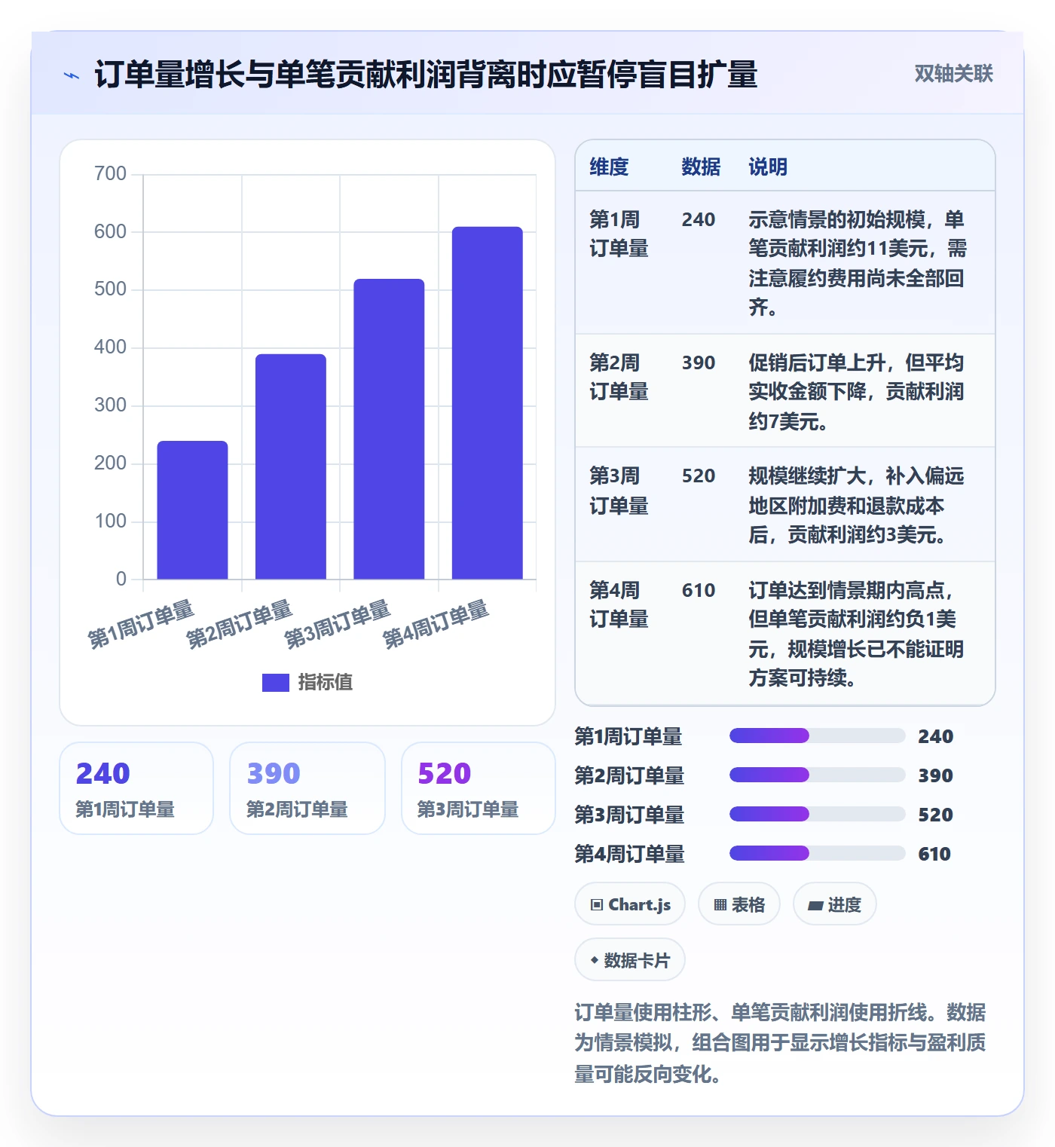Select the 第2周订单量 bar in the chart
This screenshot has height=1147, width=1055.
[x=291, y=466]
